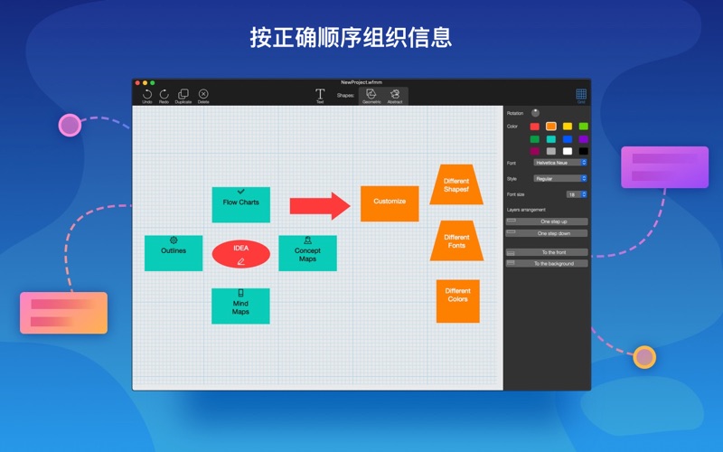Click the checkmark icon in Flow Charts

point(240,192)
